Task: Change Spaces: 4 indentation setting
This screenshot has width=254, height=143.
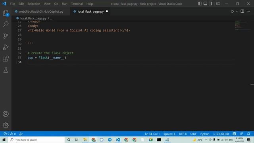Action: (169, 134)
